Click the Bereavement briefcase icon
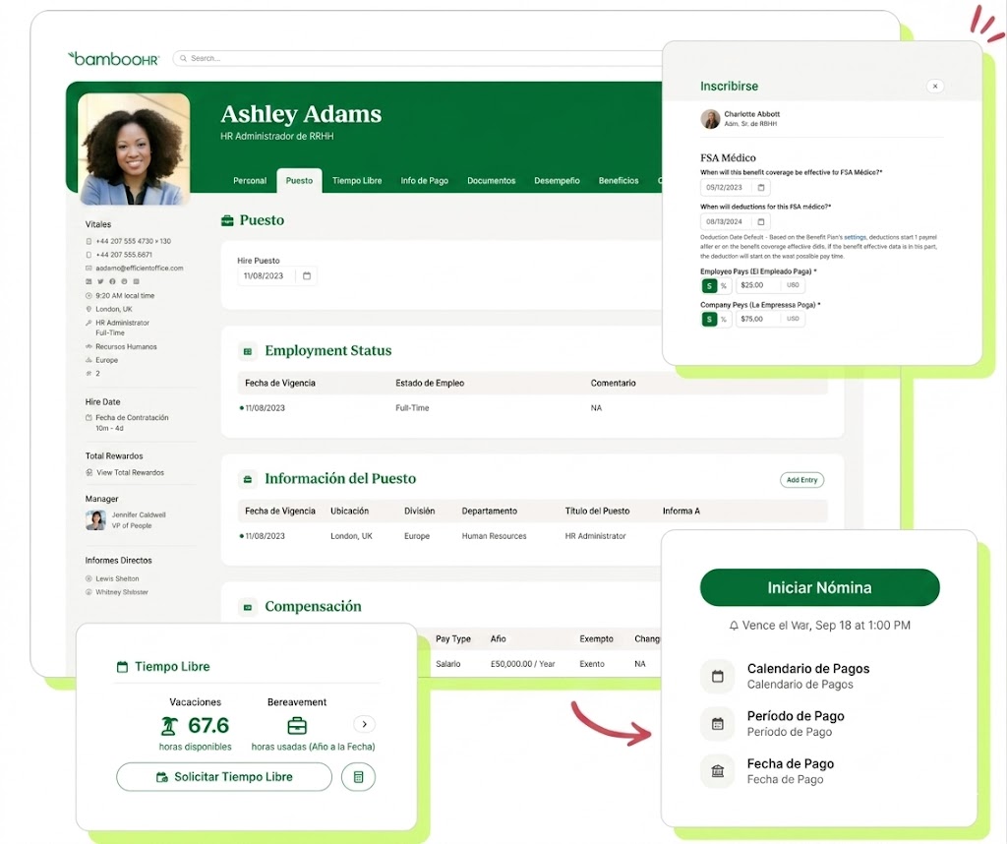The height and width of the screenshot is (844, 1007). [x=297, y=726]
